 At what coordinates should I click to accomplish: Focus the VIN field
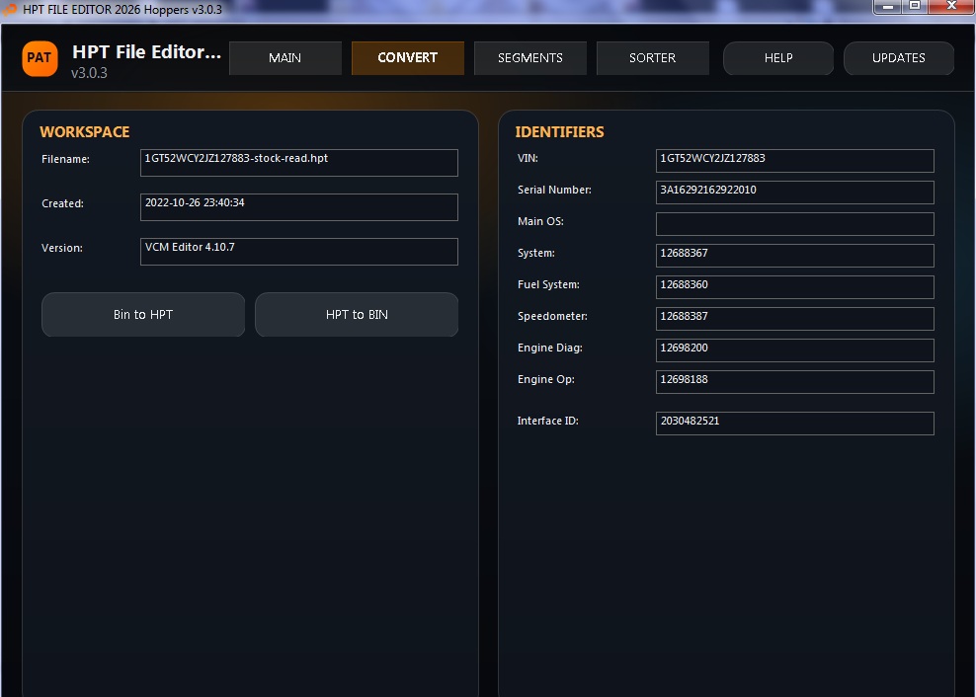794,161
